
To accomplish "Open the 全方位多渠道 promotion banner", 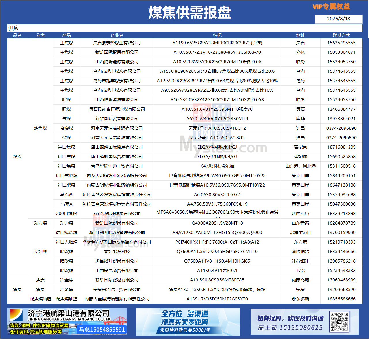I will click(x=188, y=322).
